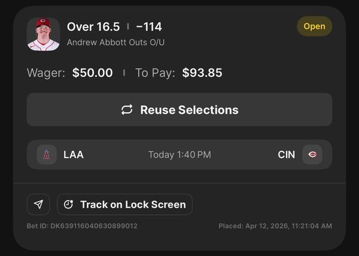Screen dimensions: 359x256
Task: Click the Wager label text
Action: pos(47,73)
